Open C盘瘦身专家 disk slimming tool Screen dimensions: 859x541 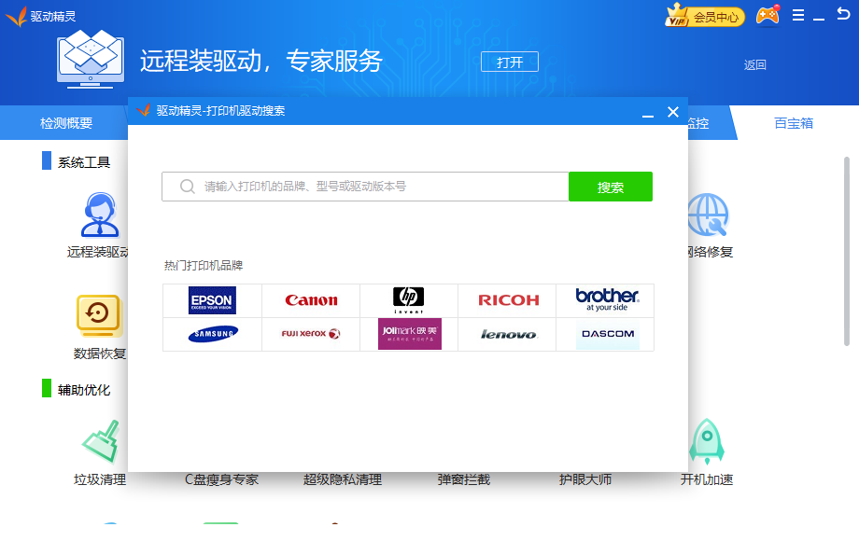(221, 479)
